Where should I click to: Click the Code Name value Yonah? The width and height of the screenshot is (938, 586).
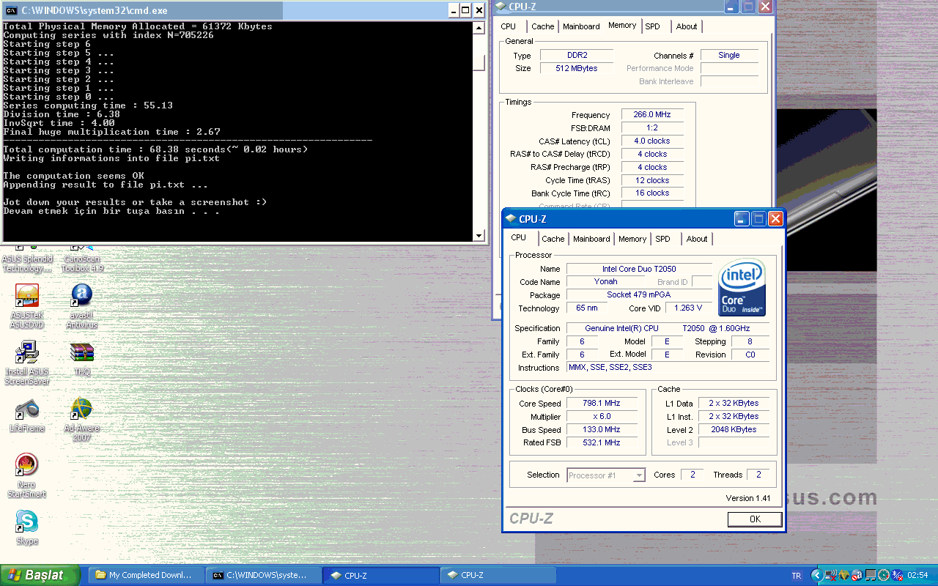[606, 281]
